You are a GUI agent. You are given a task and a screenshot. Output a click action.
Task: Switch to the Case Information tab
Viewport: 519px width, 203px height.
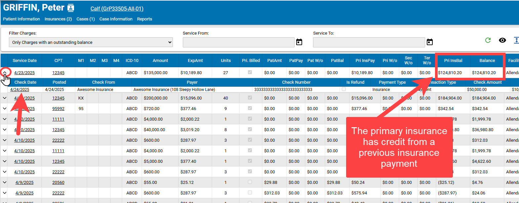click(x=116, y=19)
